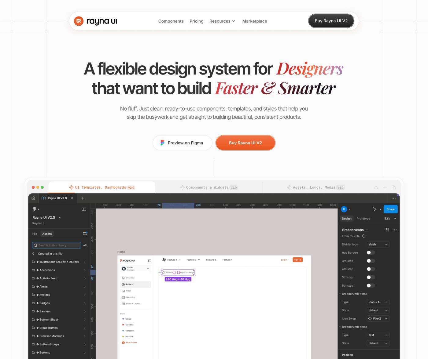Open the Pricing navigation link
This screenshot has height=359, width=428.
[x=196, y=21]
